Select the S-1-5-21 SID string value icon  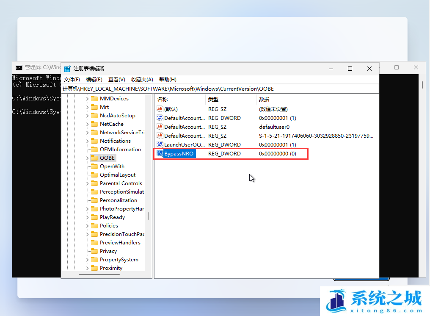coord(160,136)
